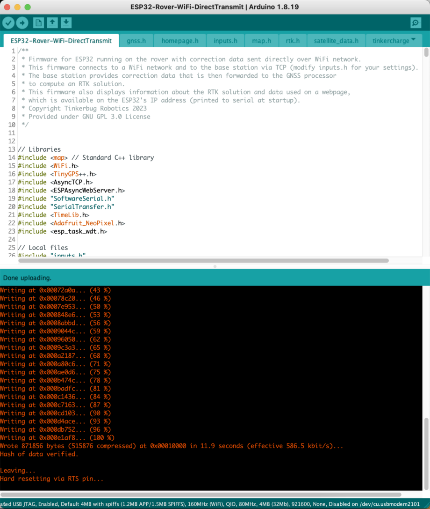Viewport: 430px width, 509px height.
Task: Expand the tab list dropdown arrow
Action: coord(413,40)
